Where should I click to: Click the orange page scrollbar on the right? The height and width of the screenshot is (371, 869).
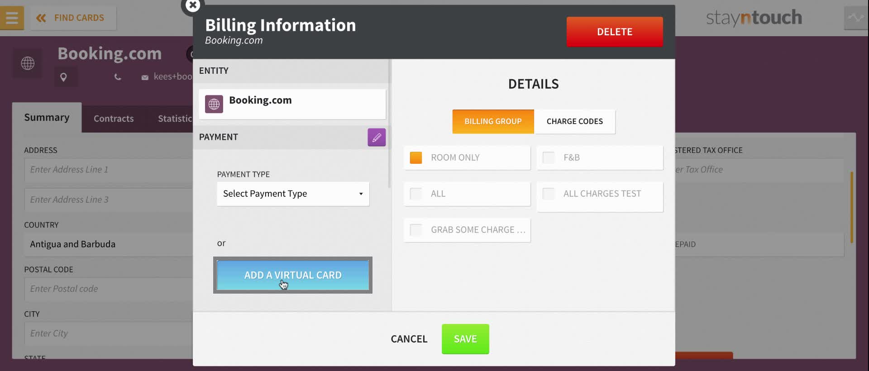(x=852, y=207)
